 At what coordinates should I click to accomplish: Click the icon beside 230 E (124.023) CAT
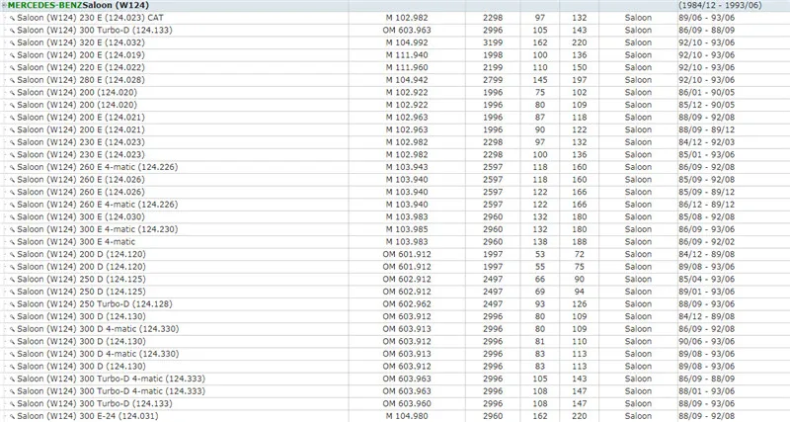coord(12,18)
